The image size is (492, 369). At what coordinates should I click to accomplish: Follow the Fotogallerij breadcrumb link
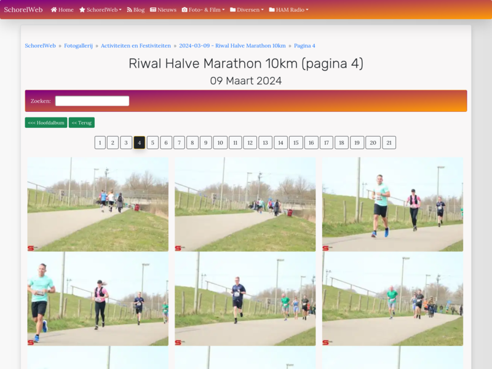(x=79, y=46)
